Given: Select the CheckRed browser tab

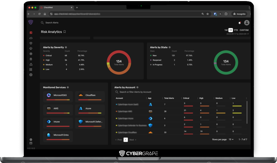Looking at the screenshot, I should [x=55, y=8].
